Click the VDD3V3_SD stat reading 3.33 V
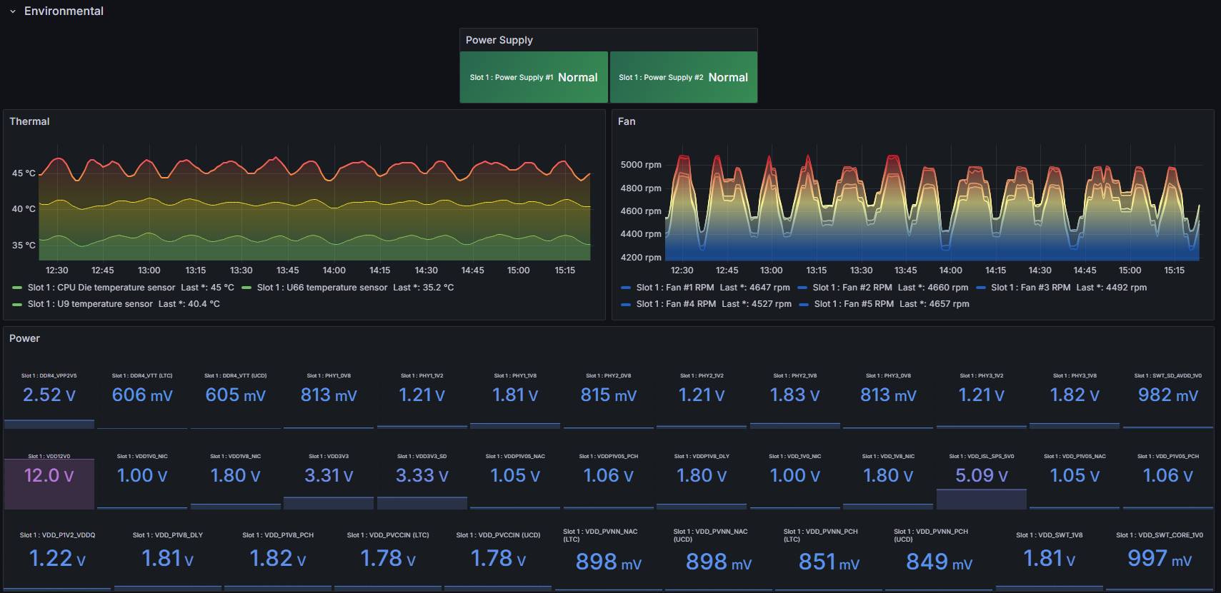 422,475
